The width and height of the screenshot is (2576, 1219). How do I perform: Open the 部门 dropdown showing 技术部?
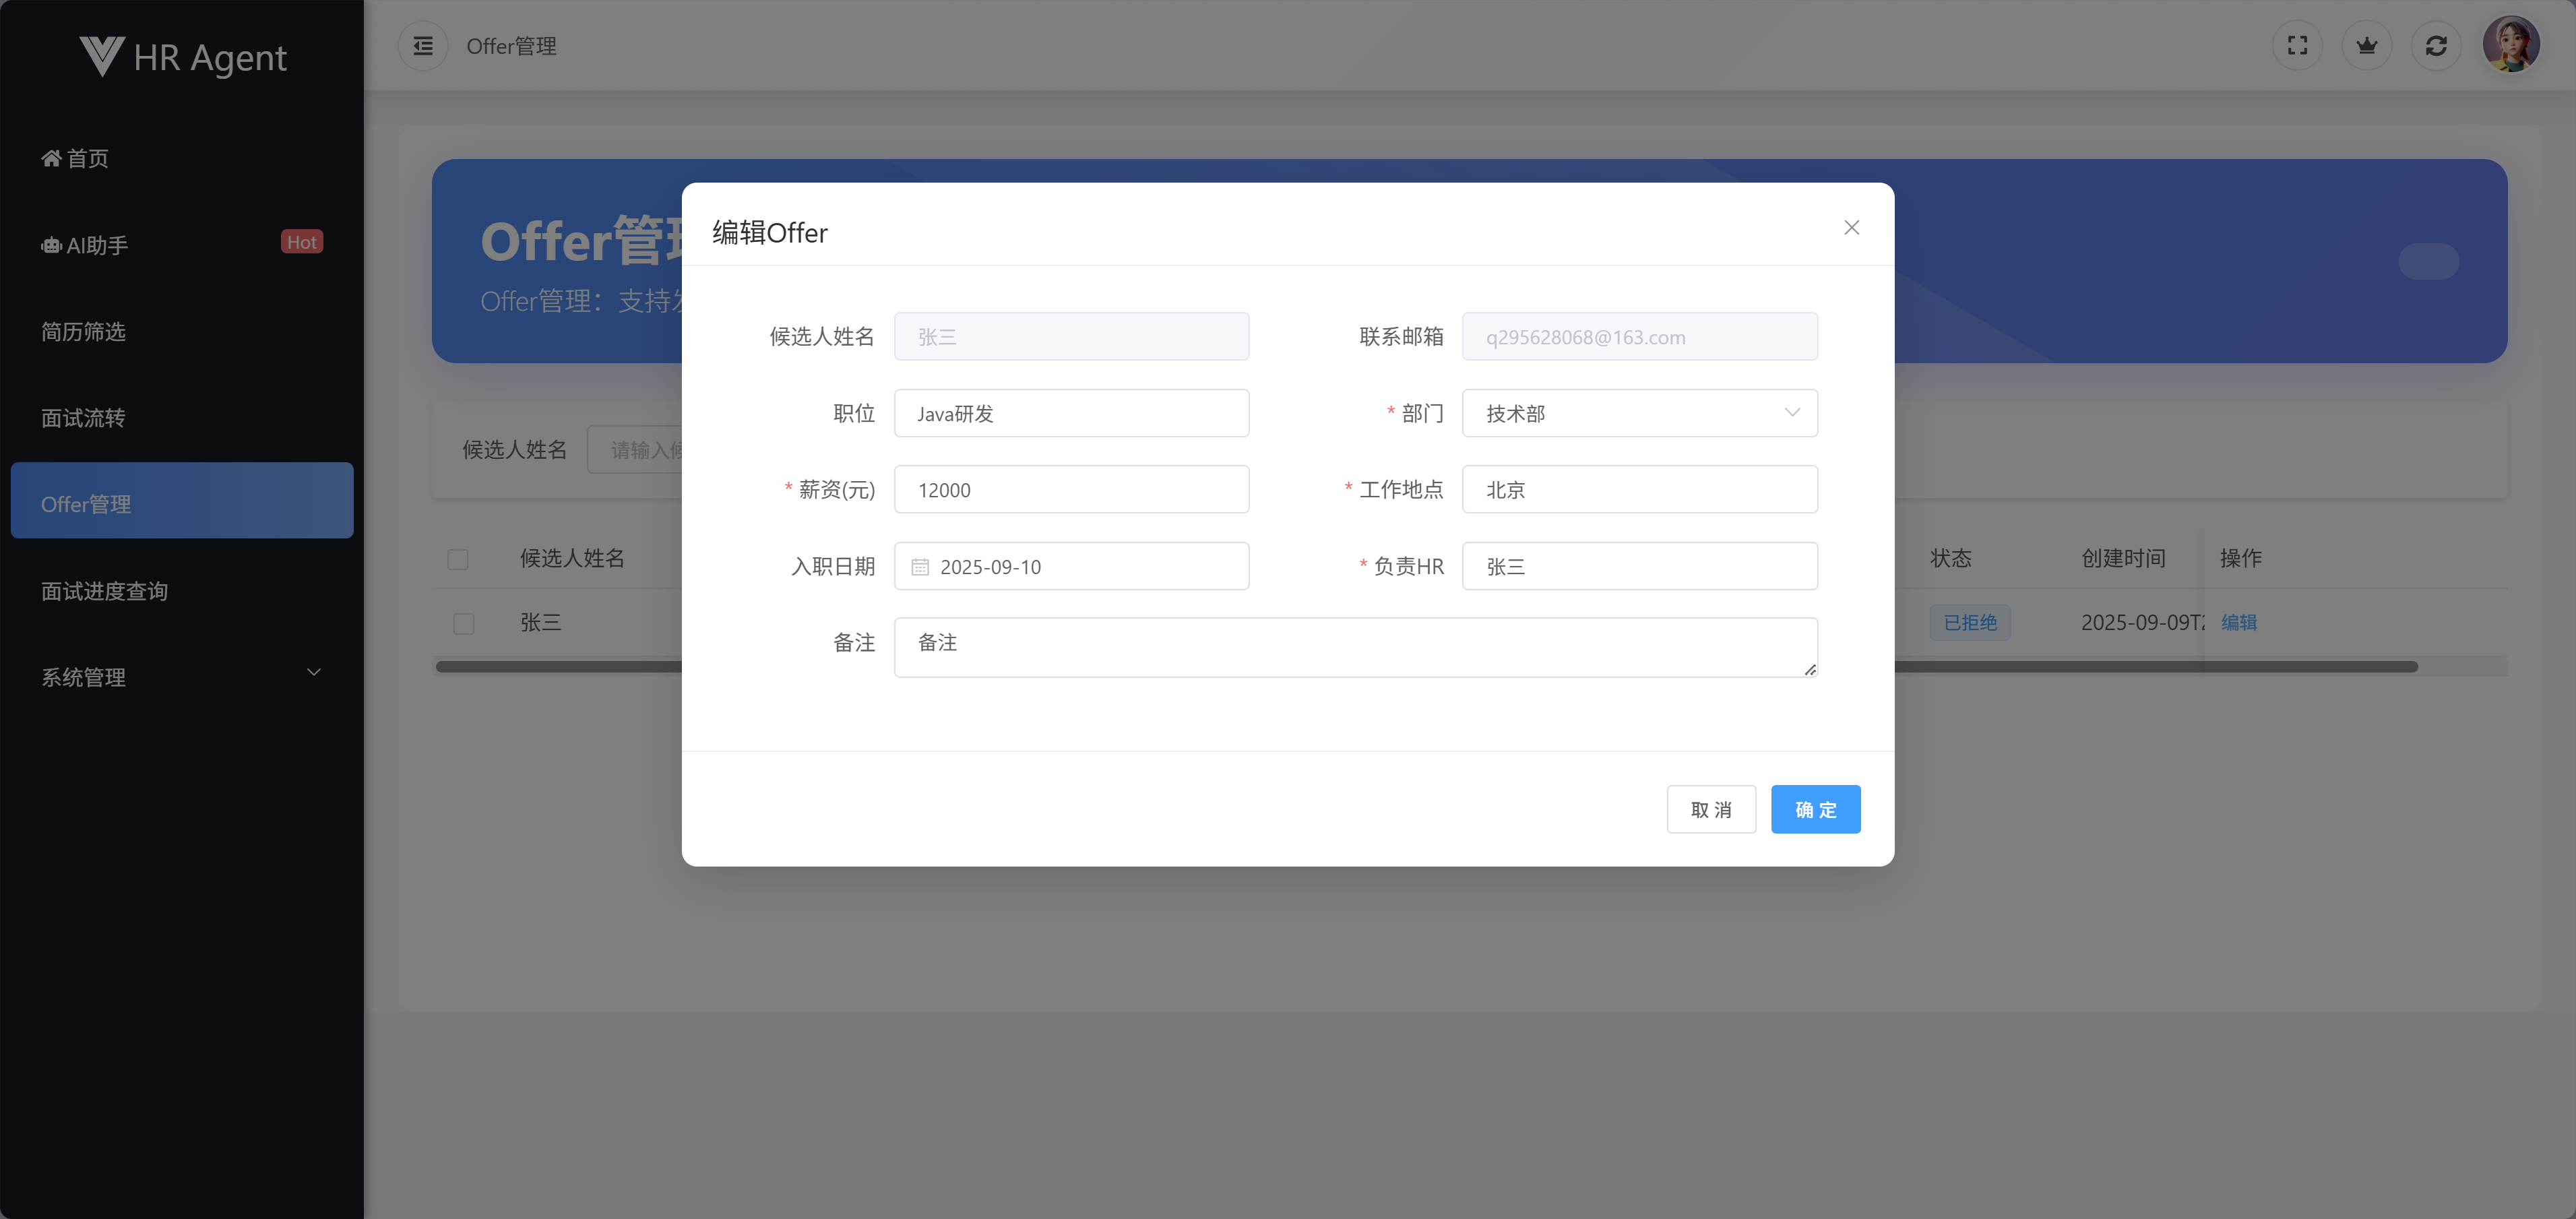click(1639, 413)
